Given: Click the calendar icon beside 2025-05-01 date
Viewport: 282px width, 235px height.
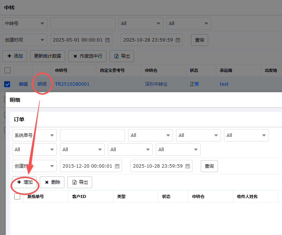Looking at the screenshot, I should point(107,40).
